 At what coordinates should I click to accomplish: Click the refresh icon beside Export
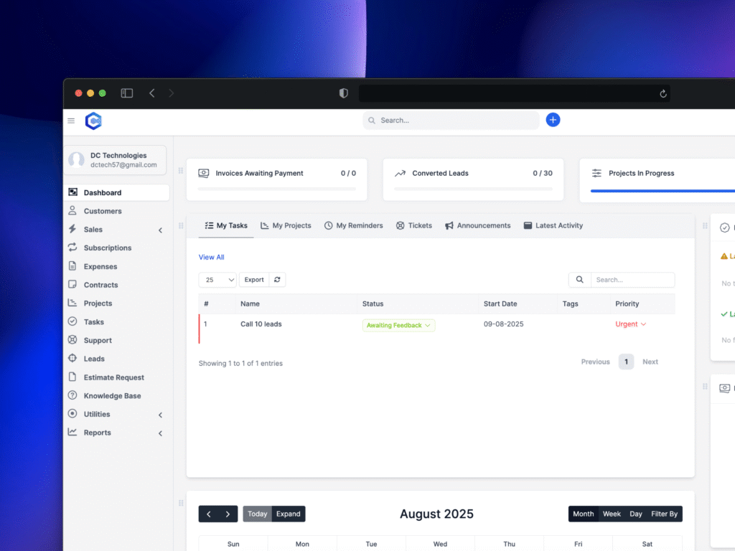coord(278,280)
